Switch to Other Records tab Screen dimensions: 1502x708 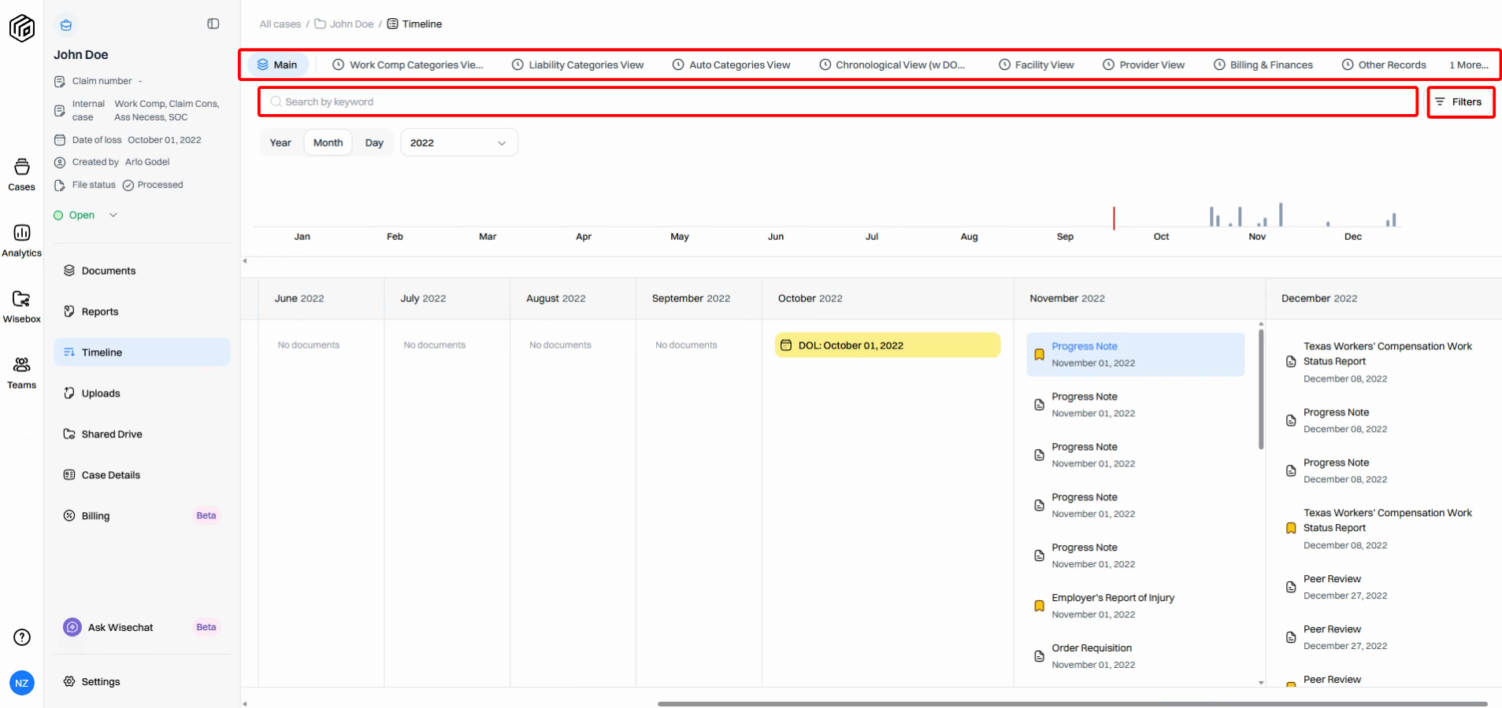coord(1384,65)
